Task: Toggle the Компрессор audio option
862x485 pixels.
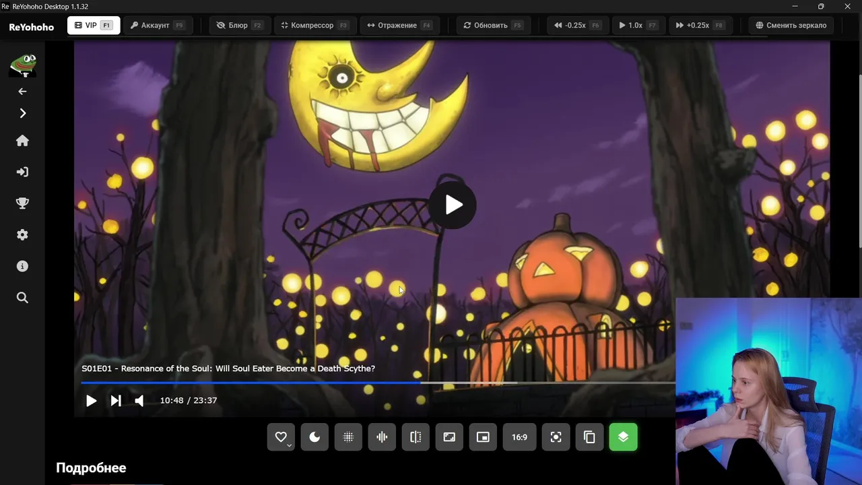Action: (314, 26)
